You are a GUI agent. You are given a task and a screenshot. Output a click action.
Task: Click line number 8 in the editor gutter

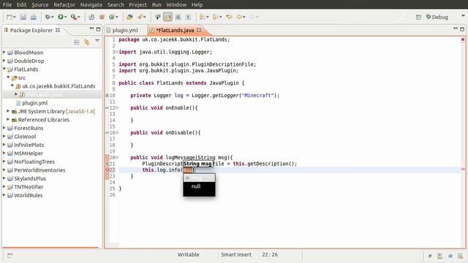pyautogui.click(x=113, y=83)
